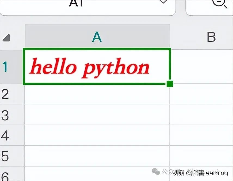Click the select-all triangle corner
The height and width of the screenshot is (181, 233).
(x=6, y=38)
